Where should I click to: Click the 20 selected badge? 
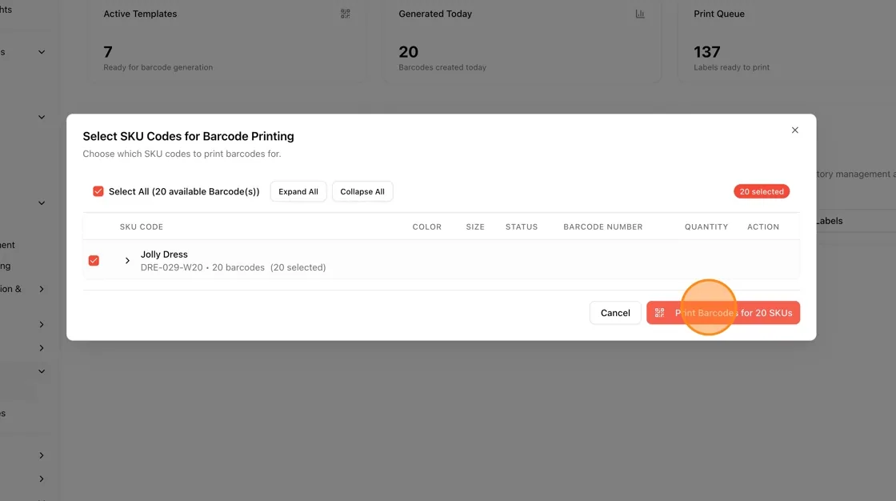(x=761, y=191)
